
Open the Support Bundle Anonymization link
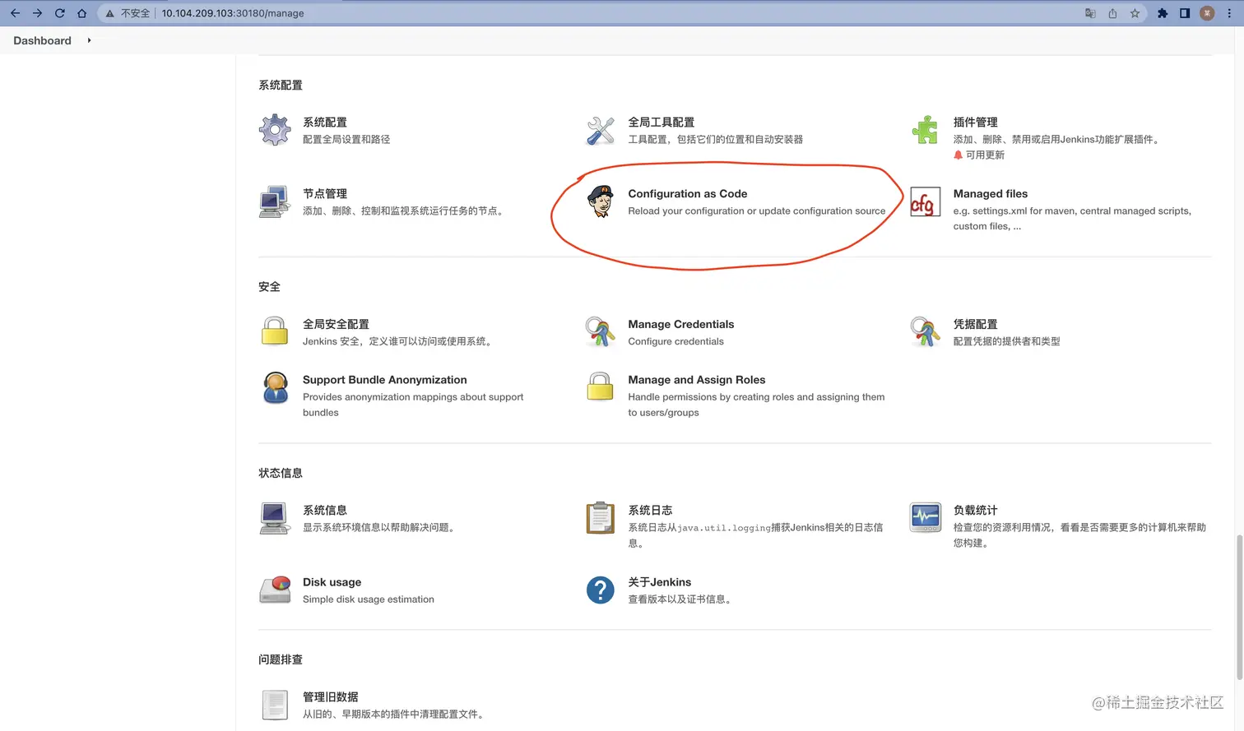click(384, 379)
